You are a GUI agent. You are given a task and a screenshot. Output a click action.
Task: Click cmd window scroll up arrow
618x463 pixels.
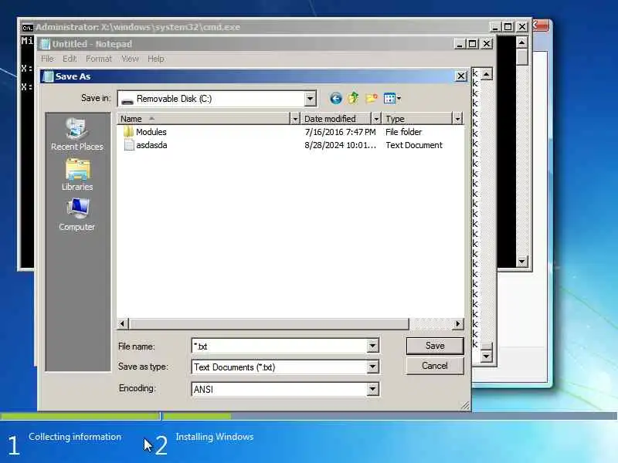pos(522,42)
